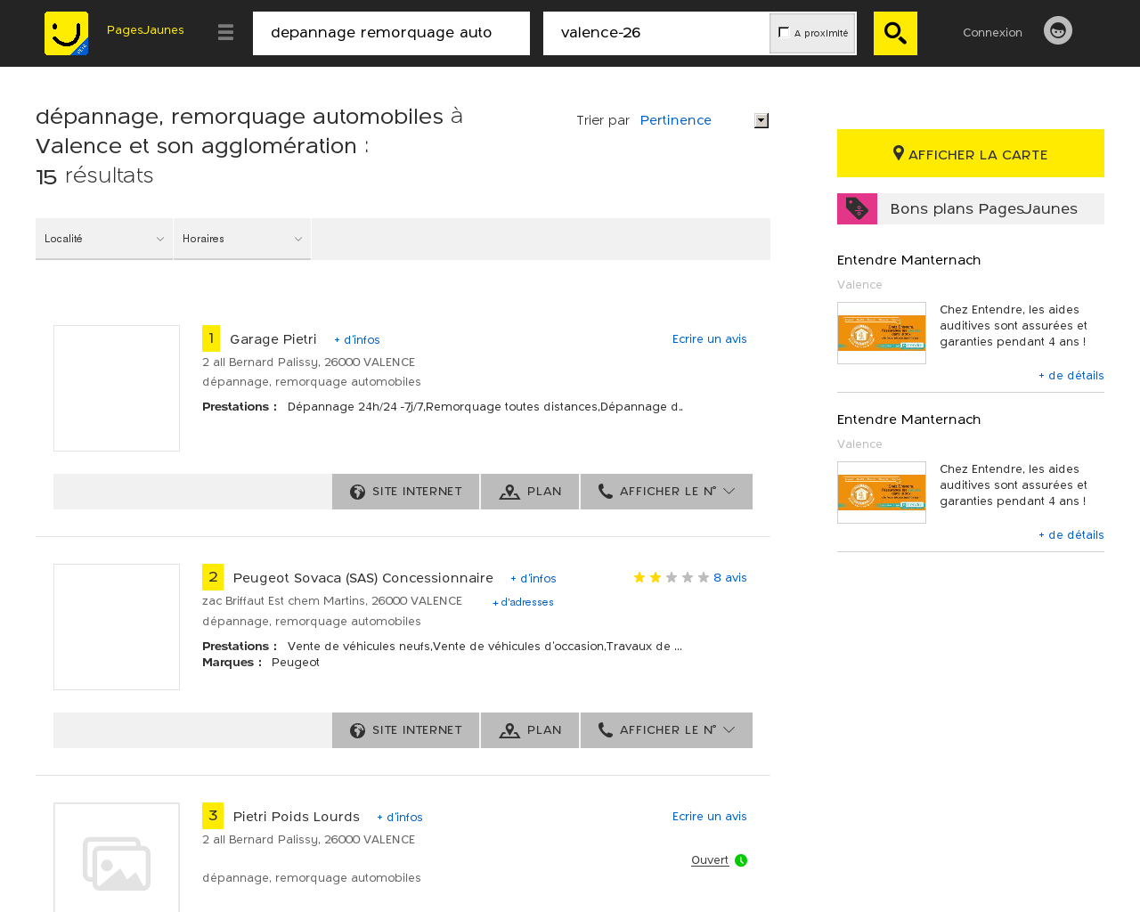Screen dimensions: 1140x912
Task: Expand the Localité filter
Action: 104,239
